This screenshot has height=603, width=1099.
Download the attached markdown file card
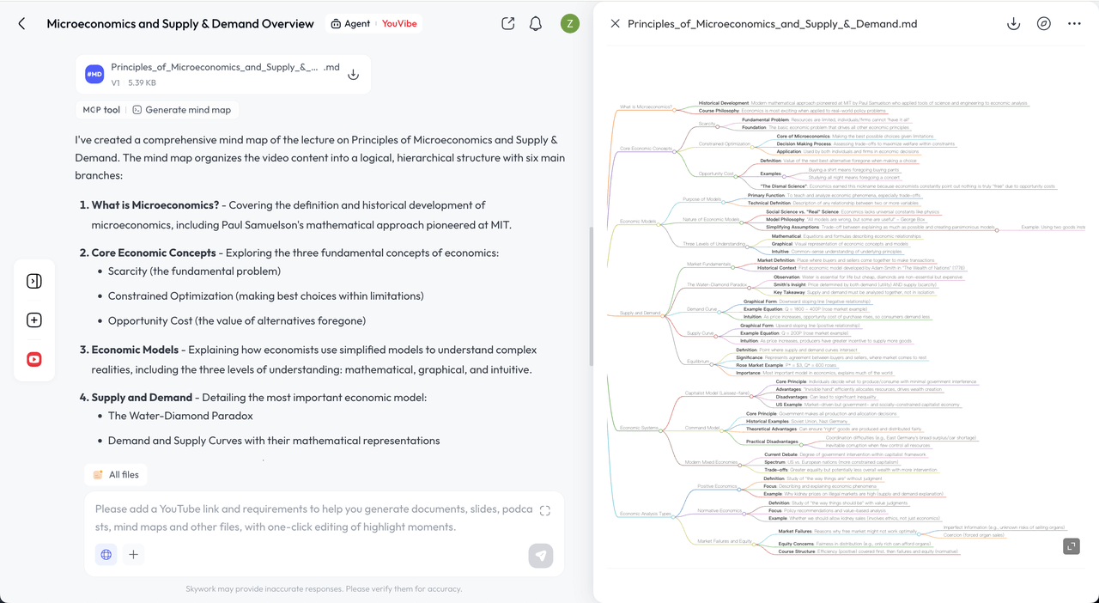tap(353, 75)
